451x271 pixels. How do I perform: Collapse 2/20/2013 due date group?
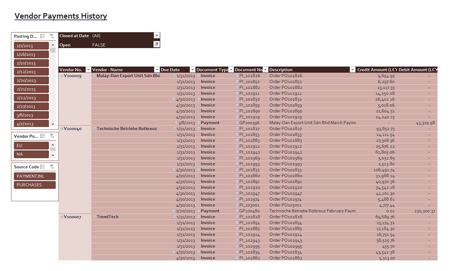(x=174, y=211)
